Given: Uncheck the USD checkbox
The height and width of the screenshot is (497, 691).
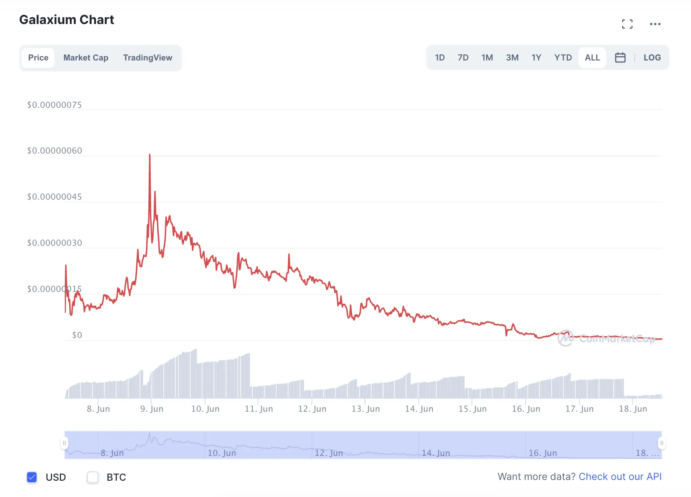Looking at the screenshot, I should tap(32, 477).
